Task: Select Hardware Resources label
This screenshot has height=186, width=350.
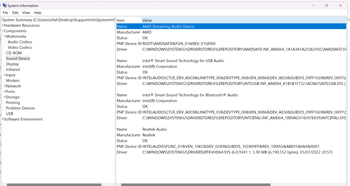Action: 22,25
